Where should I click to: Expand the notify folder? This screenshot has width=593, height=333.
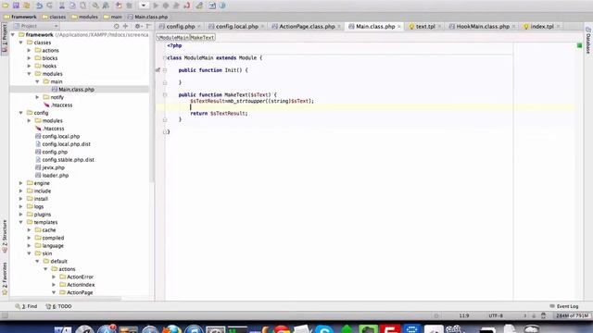(37, 97)
